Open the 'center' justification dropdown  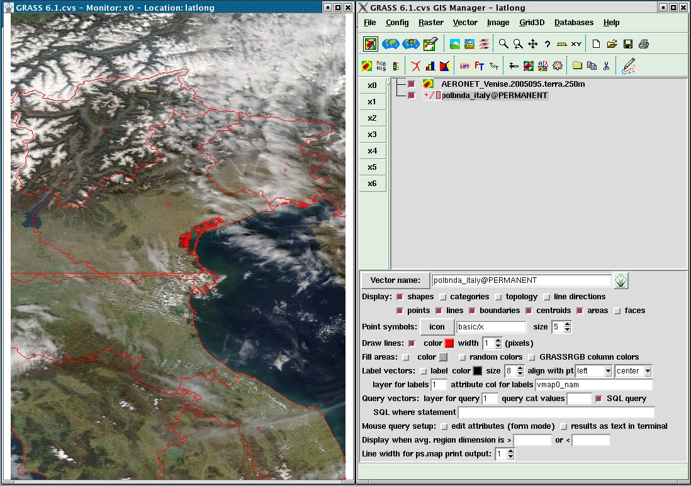648,371
